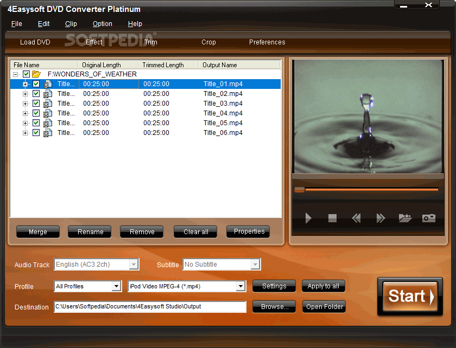Click the orange playback progress track
Image resolution: width=456 pixels, height=348 pixels.
coord(371,190)
